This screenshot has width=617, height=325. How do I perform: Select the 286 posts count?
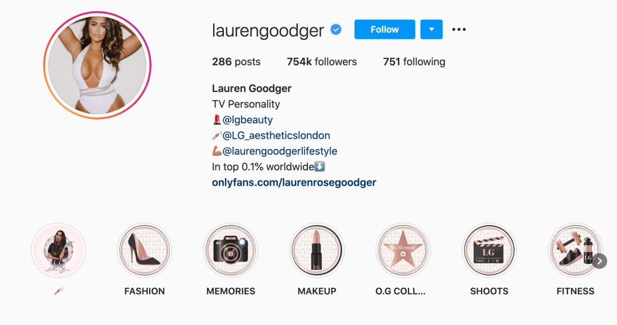pyautogui.click(x=236, y=62)
